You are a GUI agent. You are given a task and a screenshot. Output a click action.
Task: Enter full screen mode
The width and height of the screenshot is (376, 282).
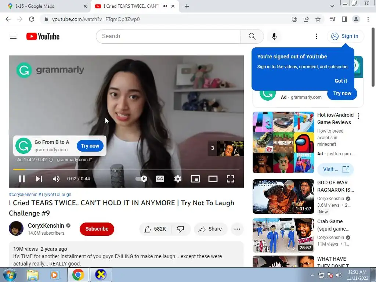(231, 179)
